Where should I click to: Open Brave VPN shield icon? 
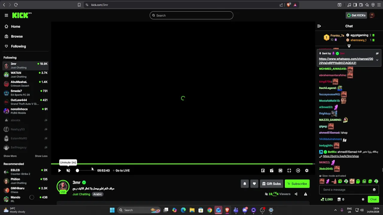tap(373, 5)
